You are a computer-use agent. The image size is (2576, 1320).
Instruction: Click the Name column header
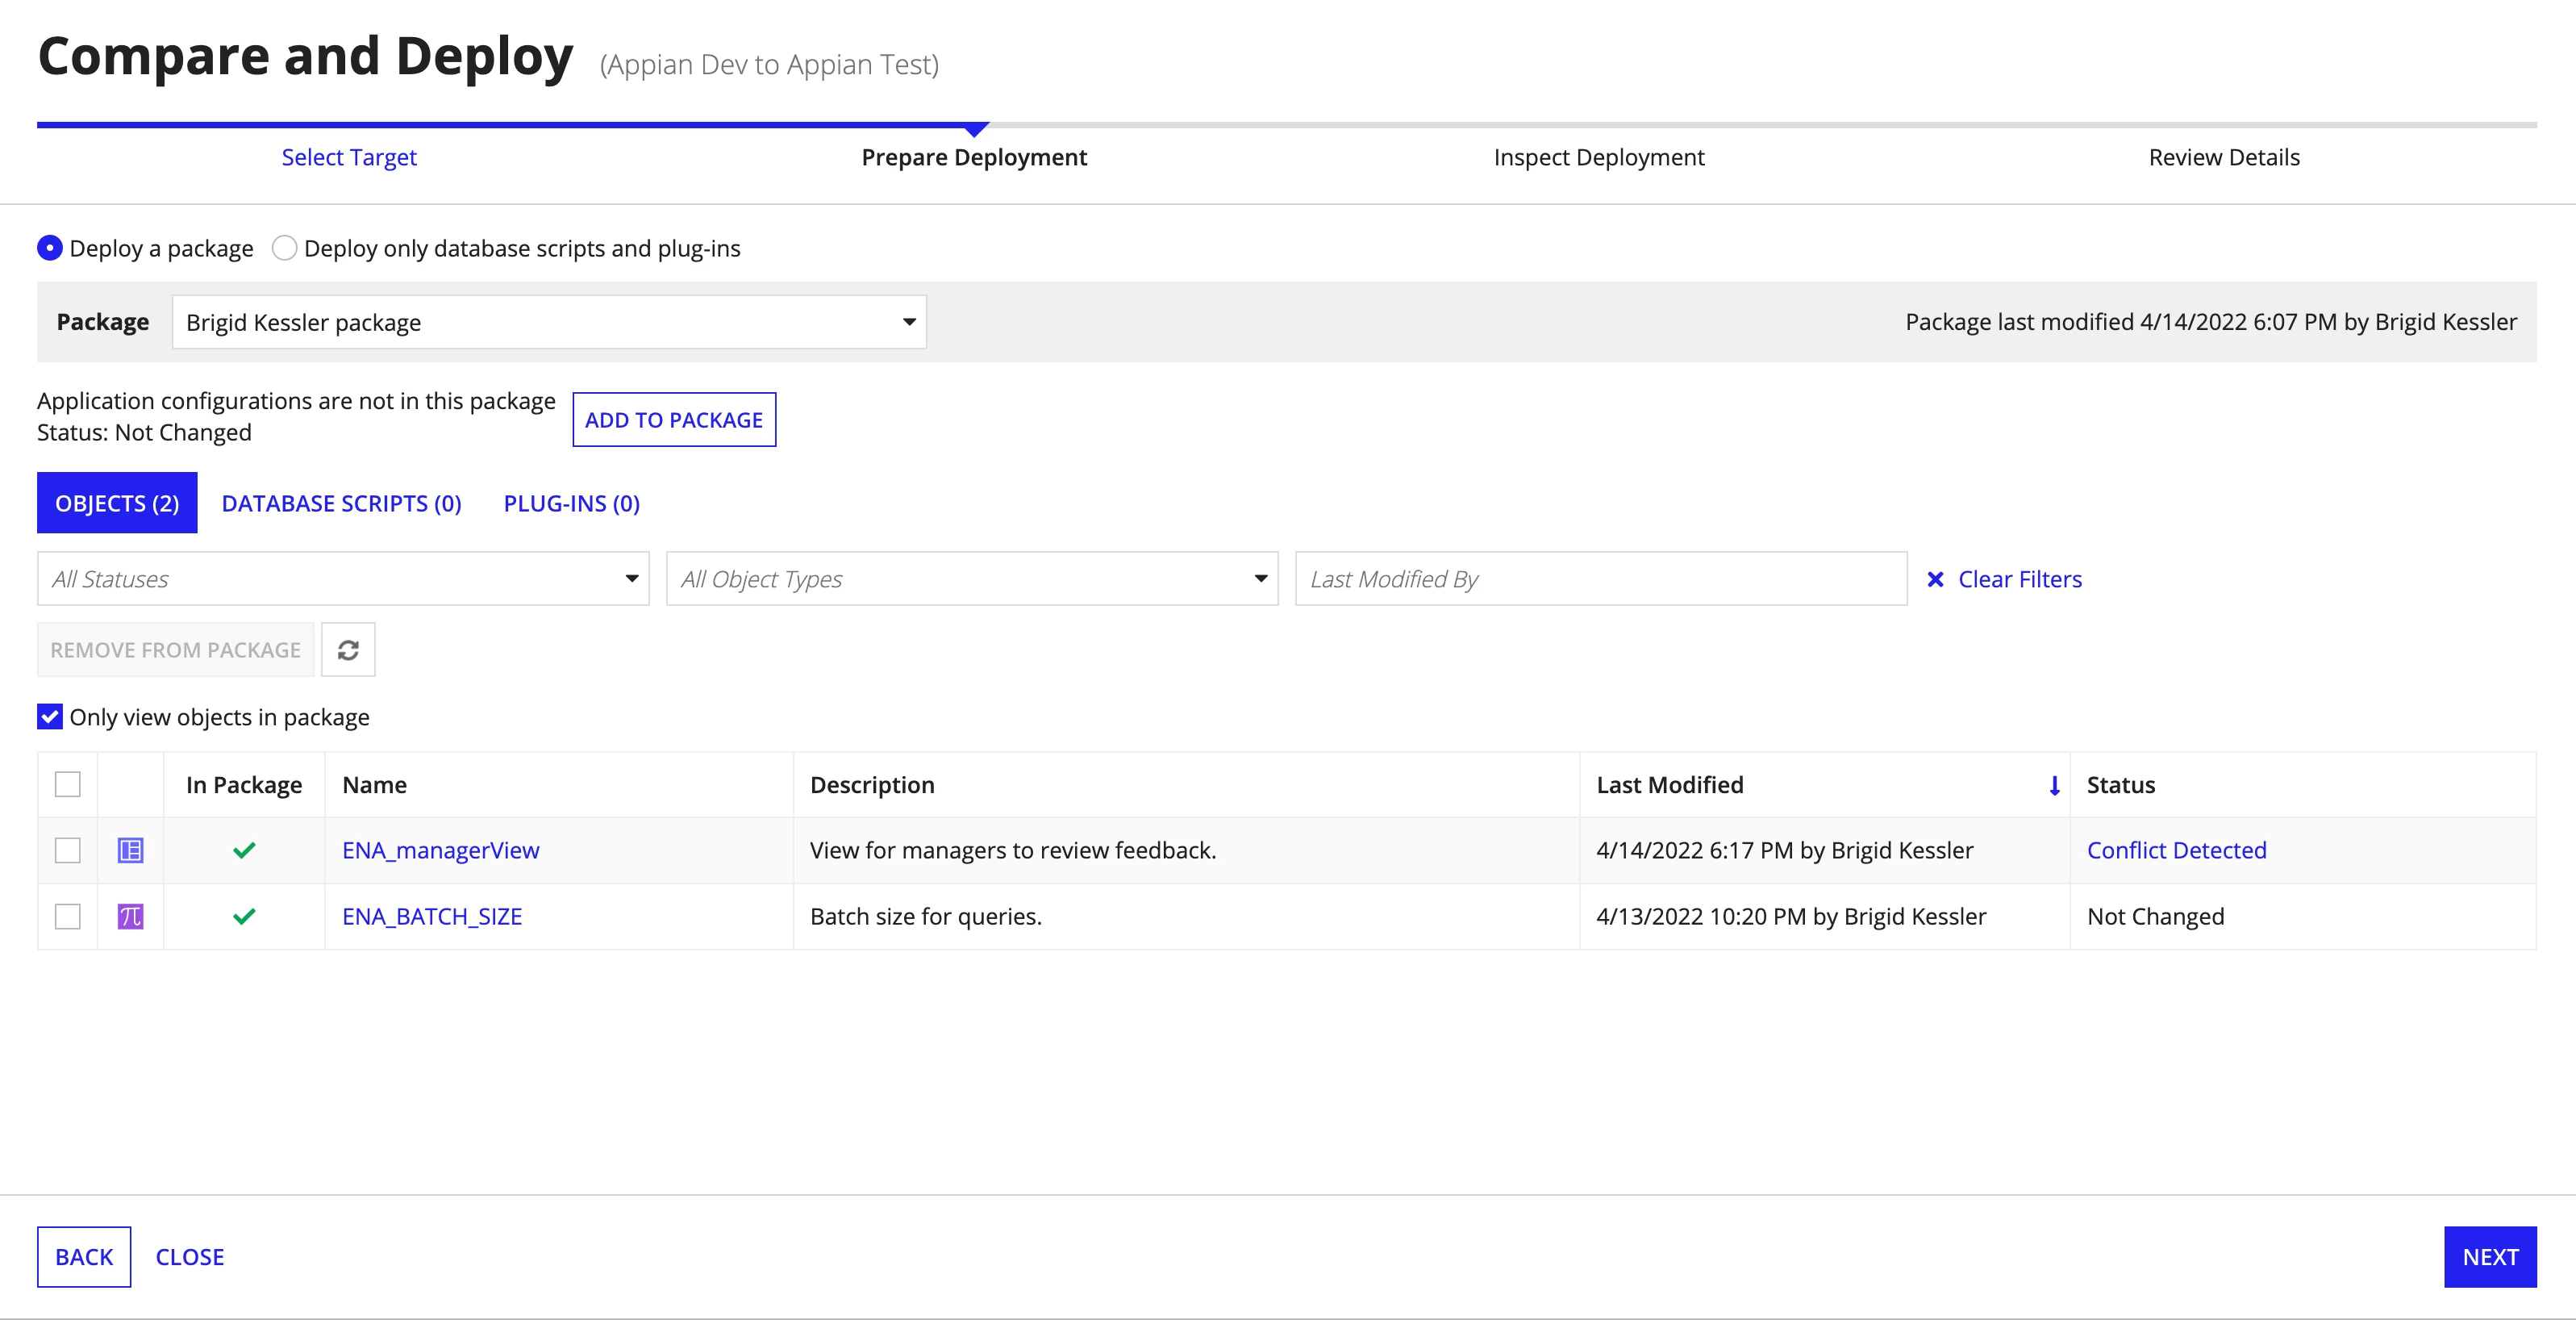[375, 786]
